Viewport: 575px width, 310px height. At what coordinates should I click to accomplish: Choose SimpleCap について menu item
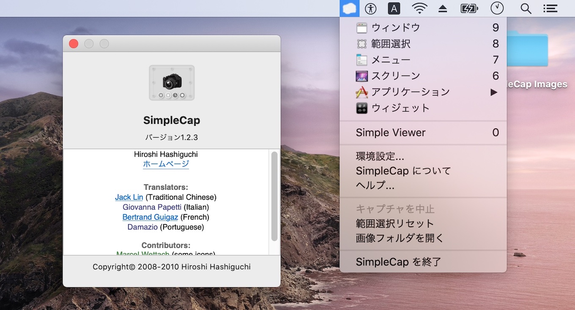pyautogui.click(x=423, y=171)
